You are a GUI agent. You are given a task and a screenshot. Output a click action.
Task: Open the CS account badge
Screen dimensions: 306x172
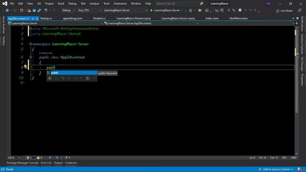[268, 3]
